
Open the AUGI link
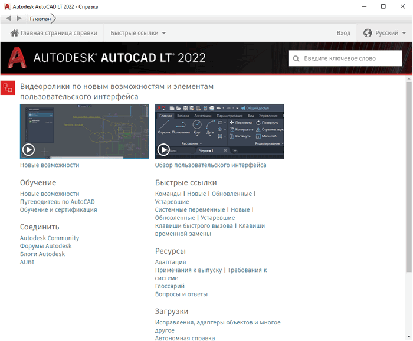[27, 263]
